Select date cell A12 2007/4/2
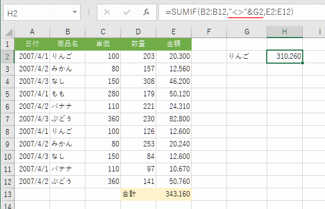The width and height of the screenshot is (325, 209). tap(32, 182)
